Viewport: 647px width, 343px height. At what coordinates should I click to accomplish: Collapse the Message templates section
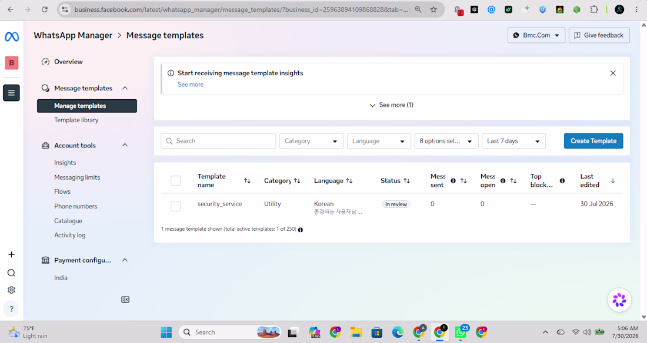125,88
